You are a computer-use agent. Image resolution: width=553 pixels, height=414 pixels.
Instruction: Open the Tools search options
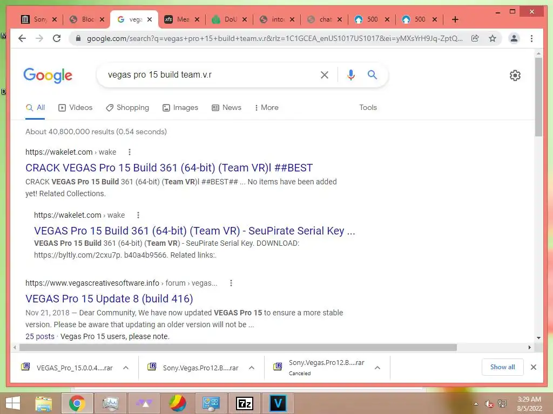point(368,107)
